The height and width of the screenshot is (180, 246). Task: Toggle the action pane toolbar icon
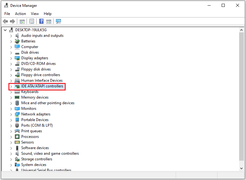49,22
